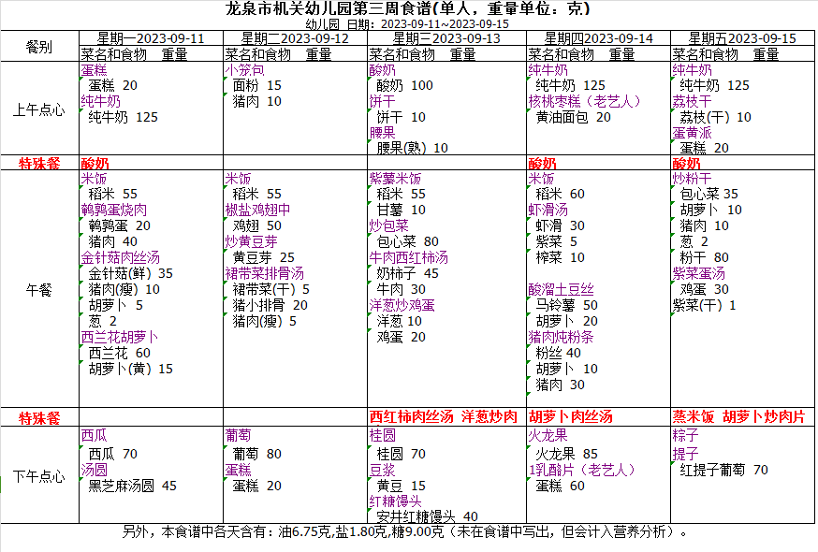Image resolution: width=818 pixels, height=552 pixels.
Task: Select the ingredient 黄豆芽 25
Action: pyautogui.click(x=263, y=257)
